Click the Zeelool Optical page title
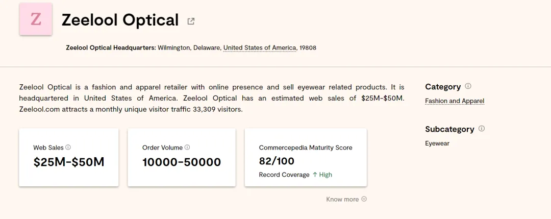 click(120, 20)
